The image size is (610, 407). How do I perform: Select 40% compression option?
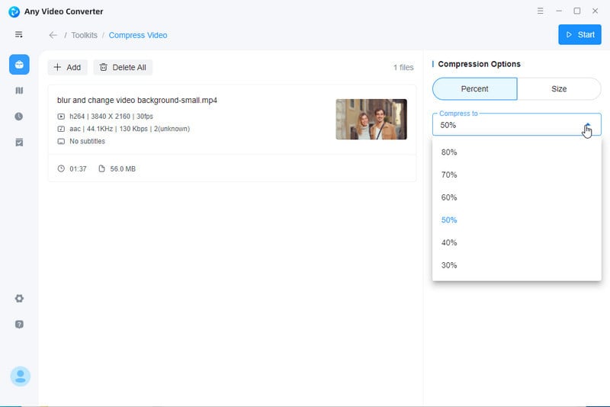tap(517, 242)
